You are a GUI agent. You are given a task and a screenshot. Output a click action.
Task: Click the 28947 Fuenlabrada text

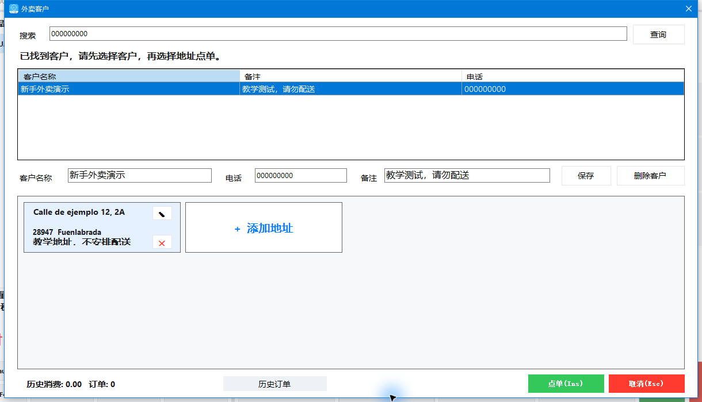tap(67, 232)
